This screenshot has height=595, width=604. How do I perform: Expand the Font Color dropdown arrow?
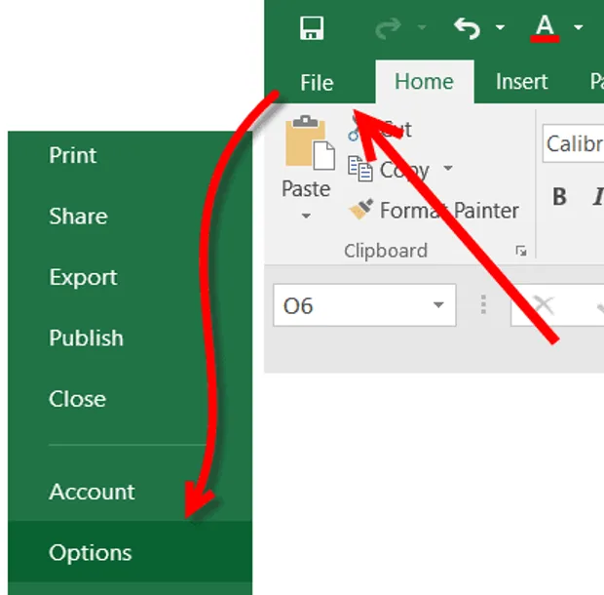point(579,27)
